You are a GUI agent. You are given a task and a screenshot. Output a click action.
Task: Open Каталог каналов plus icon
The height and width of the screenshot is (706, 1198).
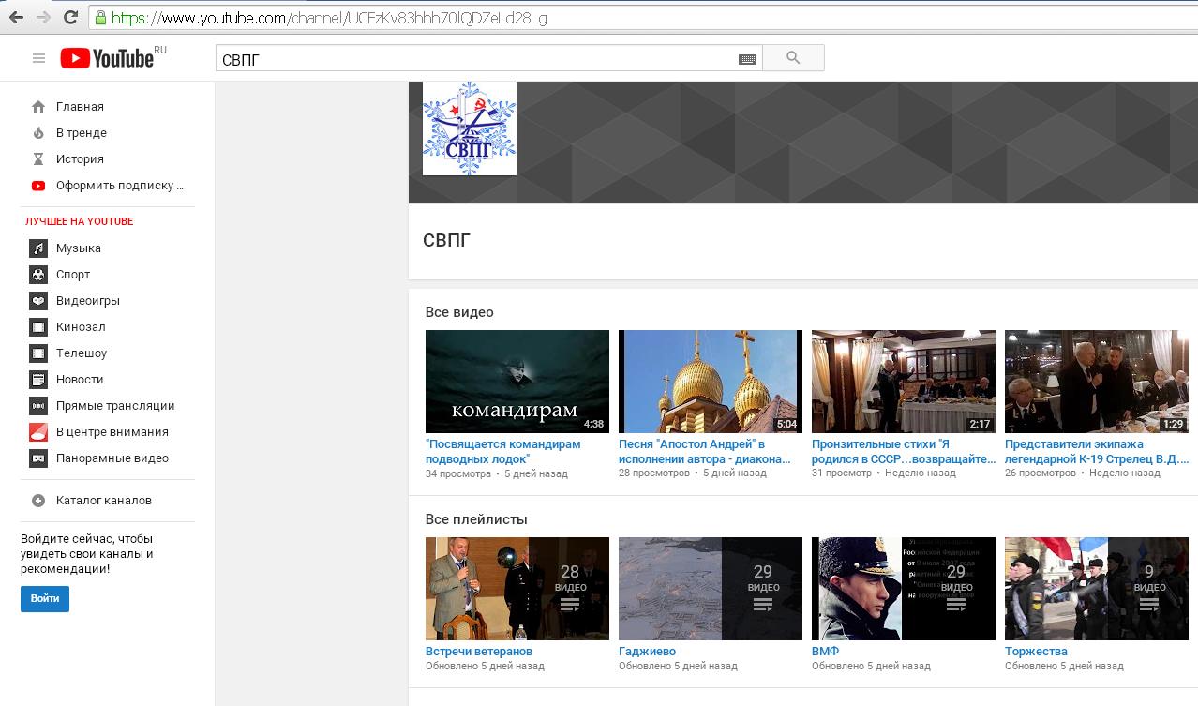pyautogui.click(x=38, y=501)
